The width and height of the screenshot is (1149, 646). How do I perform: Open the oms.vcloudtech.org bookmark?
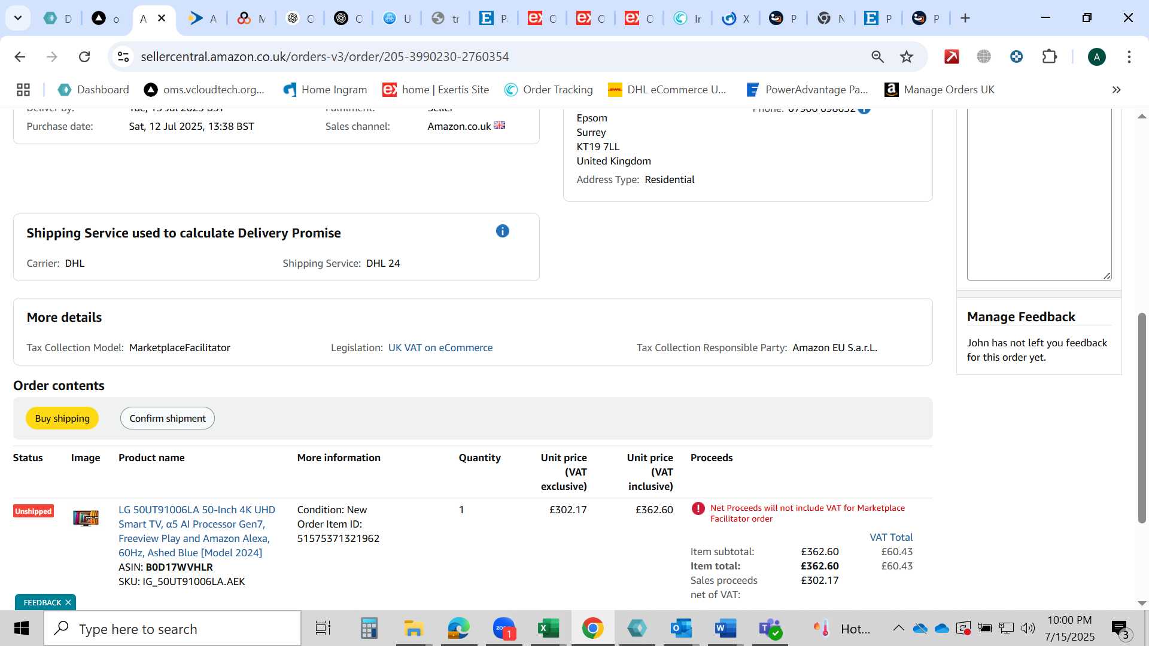[x=204, y=90]
